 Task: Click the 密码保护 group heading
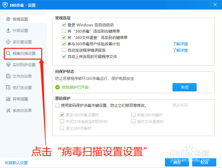point(63,98)
